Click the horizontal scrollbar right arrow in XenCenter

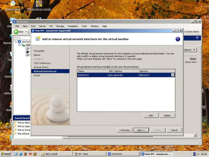195,135
